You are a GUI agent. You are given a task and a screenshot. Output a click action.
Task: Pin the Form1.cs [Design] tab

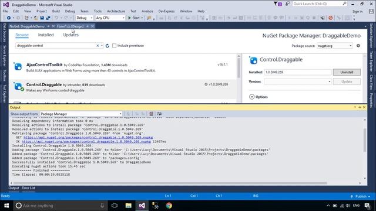pyautogui.click(x=88, y=26)
